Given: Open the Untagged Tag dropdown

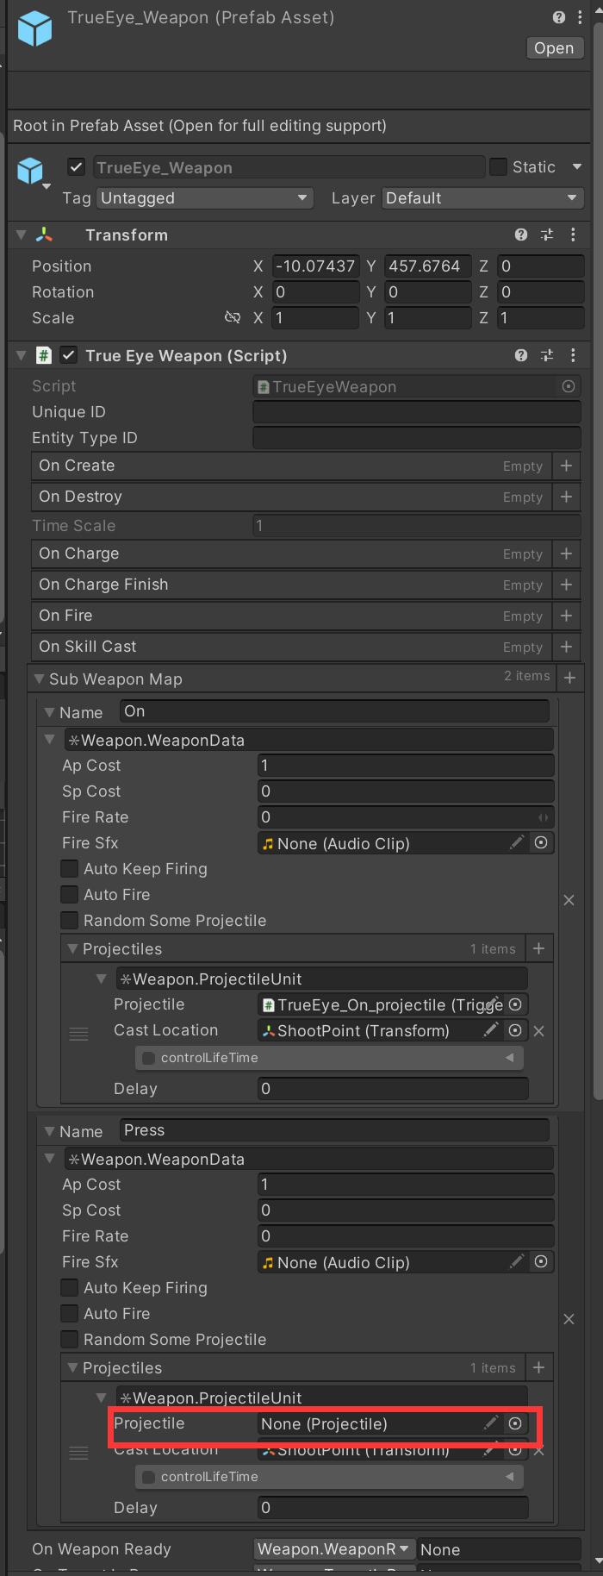Looking at the screenshot, I should point(204,198).
